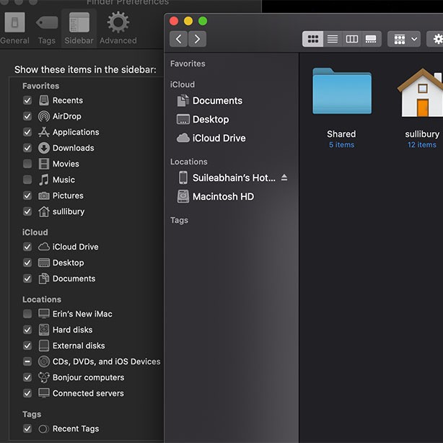Select Macintosh HD in Finder sidebar

click(x=223, y=196)
